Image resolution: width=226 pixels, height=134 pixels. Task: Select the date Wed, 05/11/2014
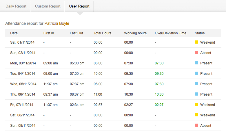23,84
